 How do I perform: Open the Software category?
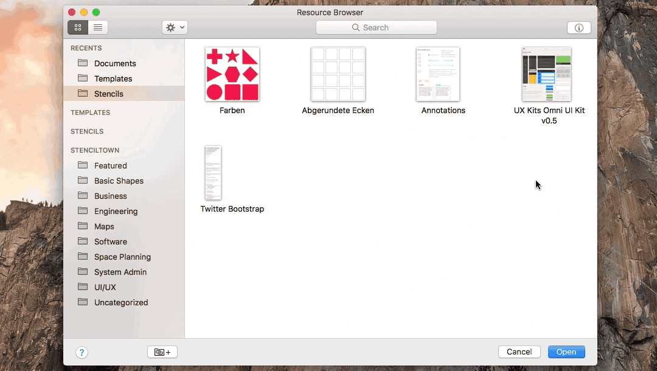pyautogui.click(x=124, y=241)
